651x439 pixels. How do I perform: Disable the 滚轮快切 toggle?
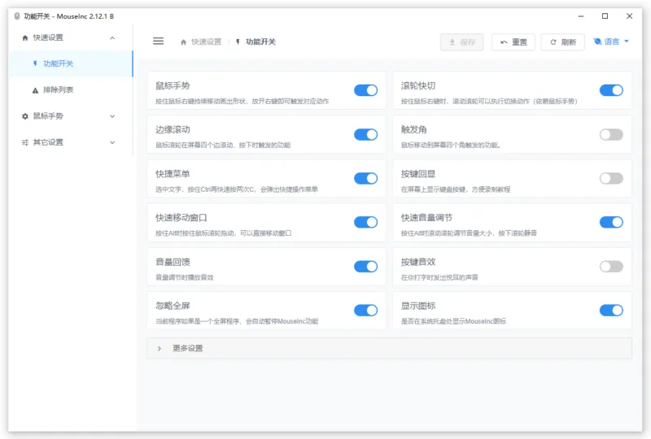pos(611,90)
